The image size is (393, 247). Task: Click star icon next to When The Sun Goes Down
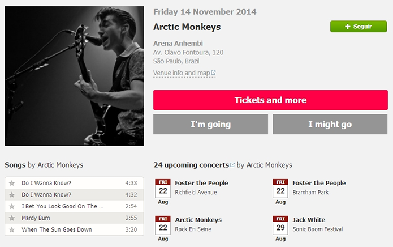pos(12,229)
